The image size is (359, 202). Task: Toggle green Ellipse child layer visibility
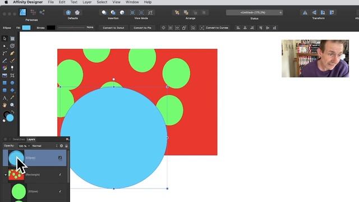60,191
